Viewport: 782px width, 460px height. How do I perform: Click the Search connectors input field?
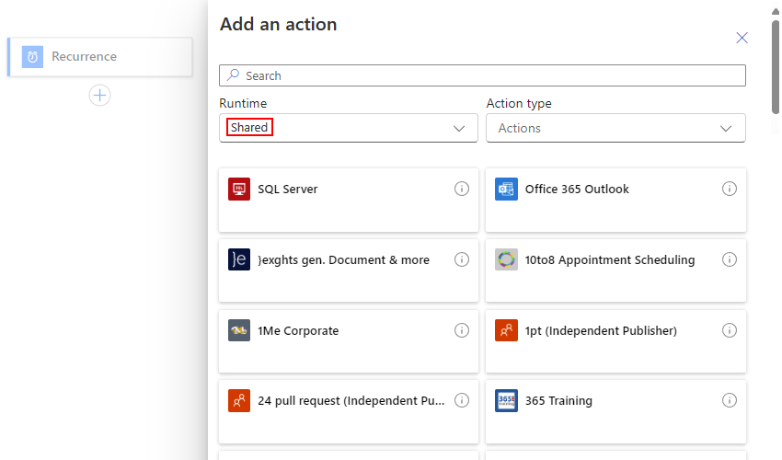coord(482,75)
